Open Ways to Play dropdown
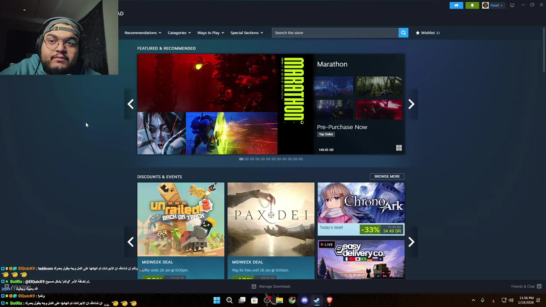This screenshot has width=546, height=307. tap(210, 33)
